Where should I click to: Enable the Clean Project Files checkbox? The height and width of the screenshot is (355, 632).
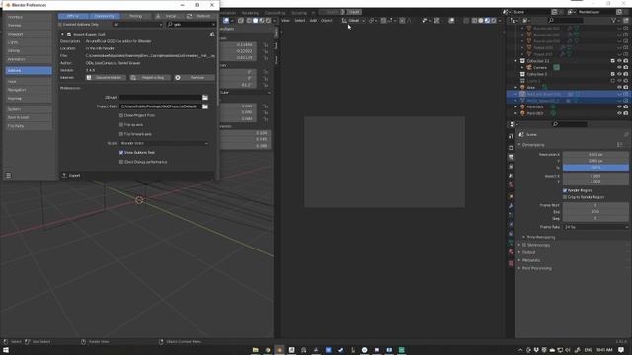121,115
